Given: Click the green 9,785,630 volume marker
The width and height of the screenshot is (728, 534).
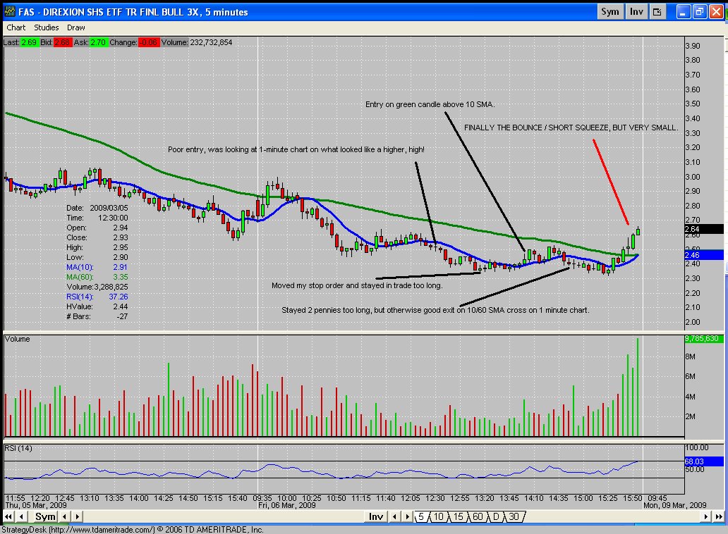Looking at the screenshot, I should pyautogui.click(x=703, y=339).
